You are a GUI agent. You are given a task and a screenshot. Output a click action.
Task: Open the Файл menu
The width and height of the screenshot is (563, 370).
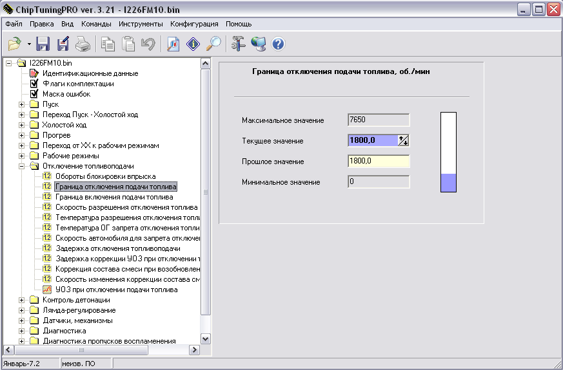pyautogui.click(x=14, y=24)
